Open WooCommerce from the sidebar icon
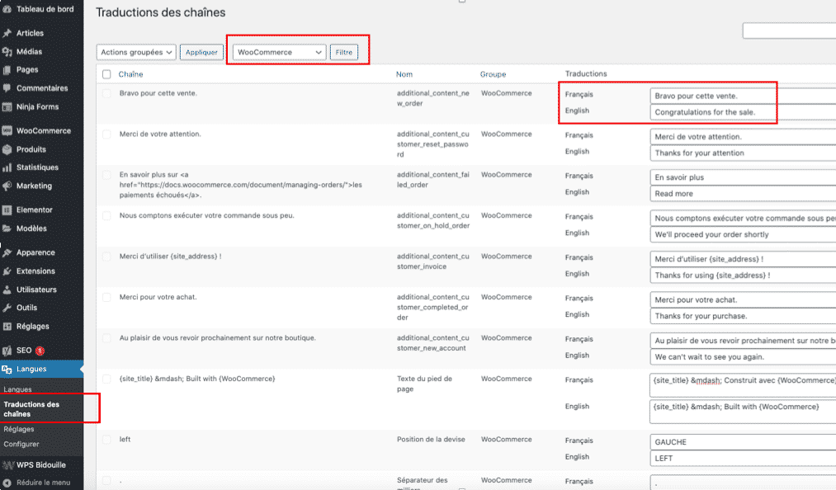This screenshot has height=490, width=836. point(8,130)
